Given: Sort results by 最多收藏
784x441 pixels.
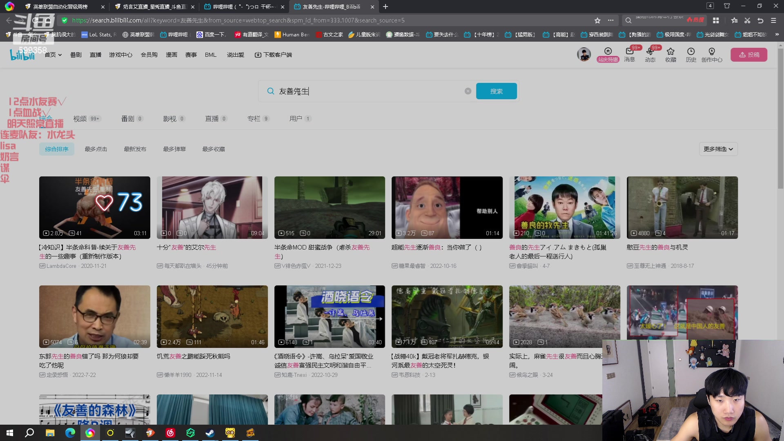Looking at the screenshot, I should (214, 149).
